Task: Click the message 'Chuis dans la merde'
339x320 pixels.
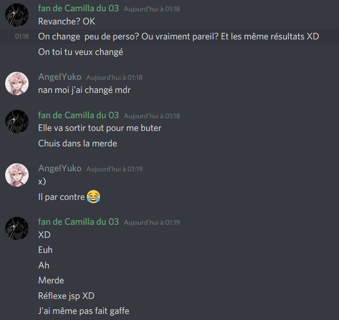Action: point(77,144)
